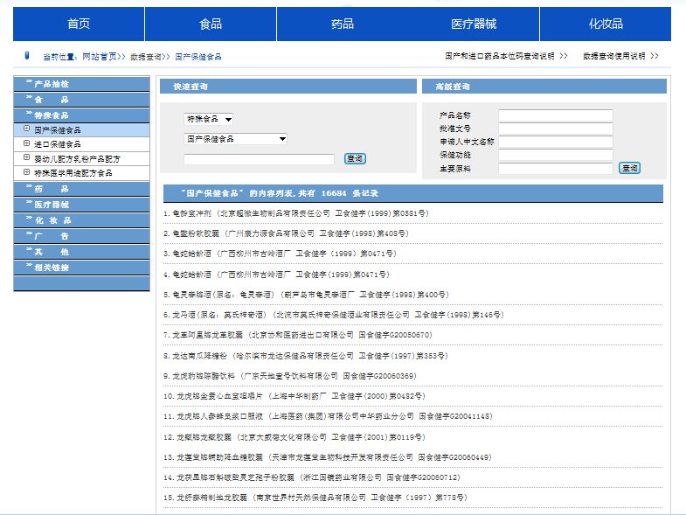Click the location marker icon beside 当前位置
The image size is (686, 515).
27,56
